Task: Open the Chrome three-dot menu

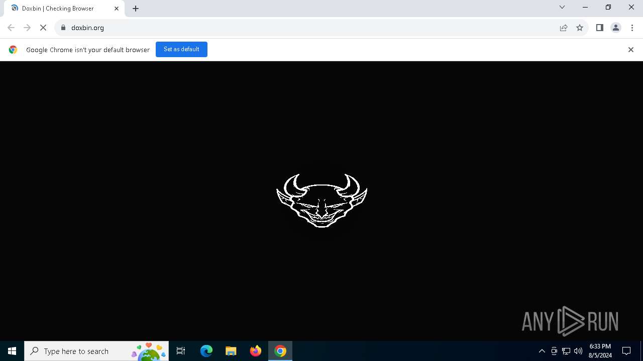Action: point(632,28)
